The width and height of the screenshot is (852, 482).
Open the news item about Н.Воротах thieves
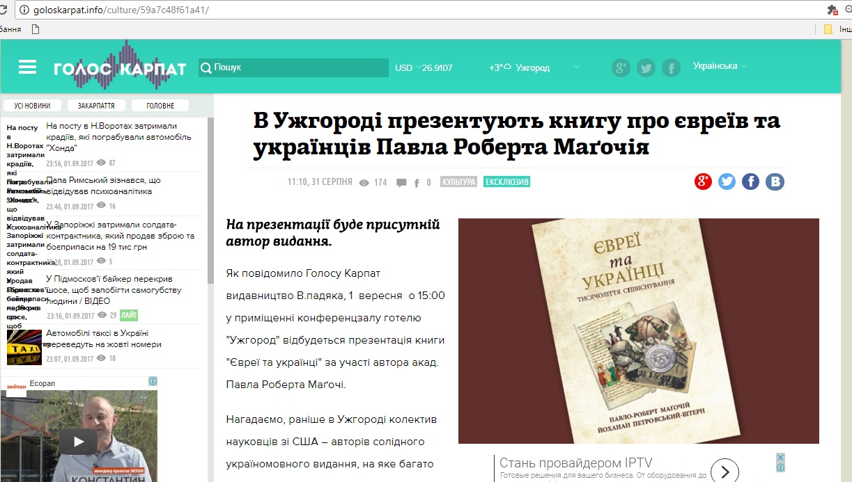118,136
